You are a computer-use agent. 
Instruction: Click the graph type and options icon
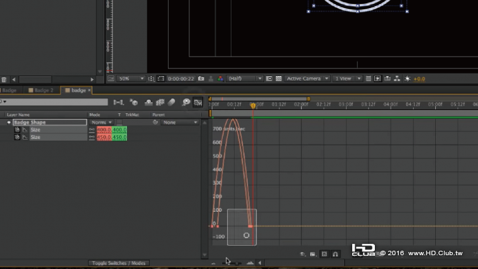click(313, 254)
